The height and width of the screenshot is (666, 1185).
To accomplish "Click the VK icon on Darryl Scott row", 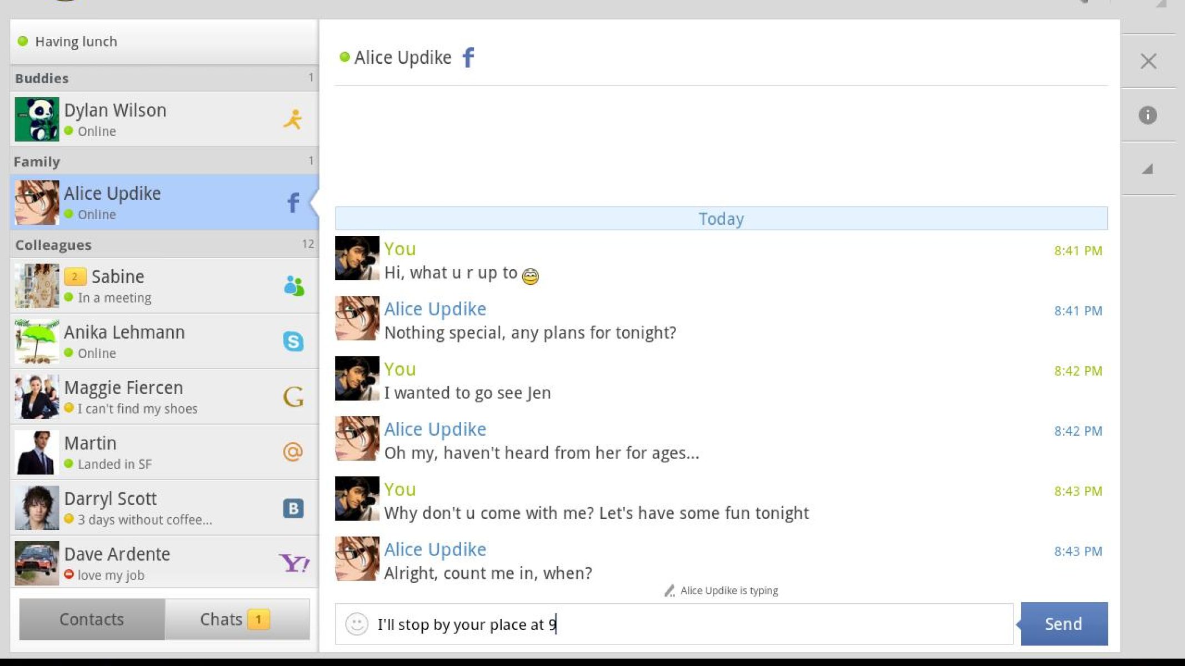I will point(293,508).
